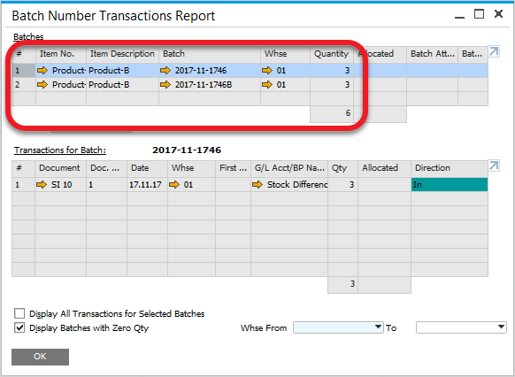This screenshot has height=377, width=515.
Task: Click the OK button
Action: click(x=40, y=357)
